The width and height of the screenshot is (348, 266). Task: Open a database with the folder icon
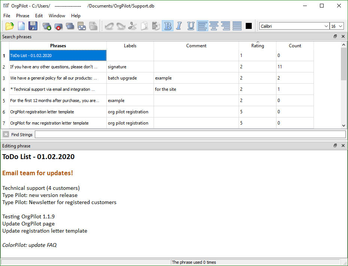[9, 26]
